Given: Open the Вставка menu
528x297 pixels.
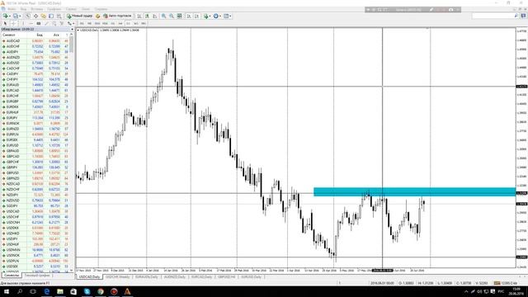Looking at the screenshot, I should pyautogui.click(x=36, y=9).
